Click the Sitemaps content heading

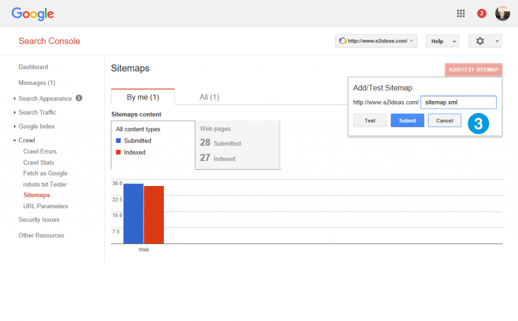click(136, 114)
